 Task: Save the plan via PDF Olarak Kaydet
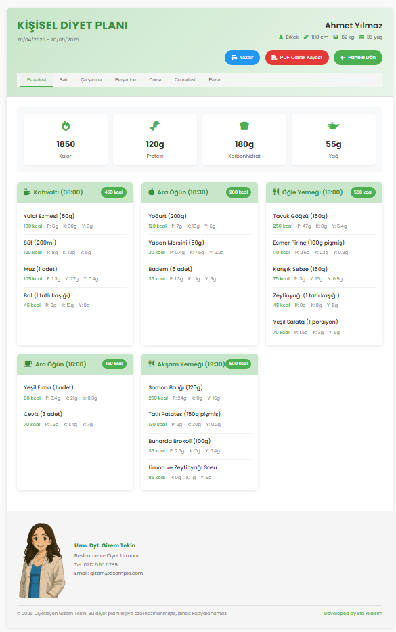(x=297, y=58)
